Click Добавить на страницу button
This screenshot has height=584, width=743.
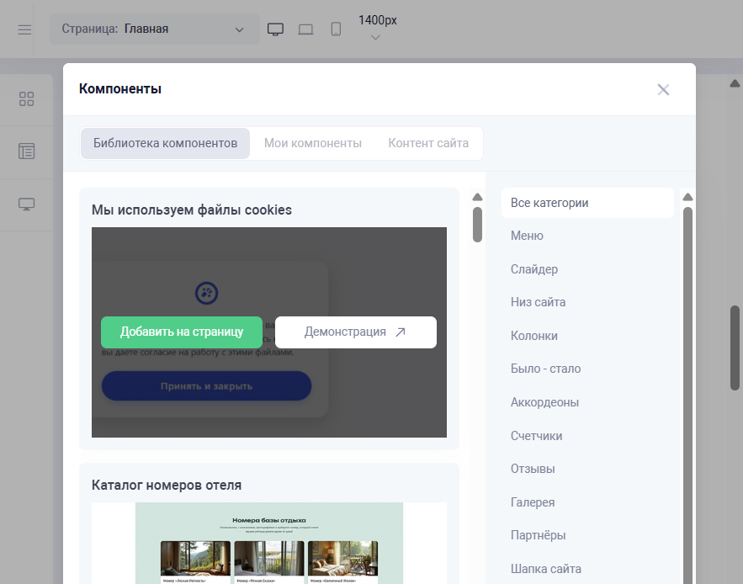[182, 332]
